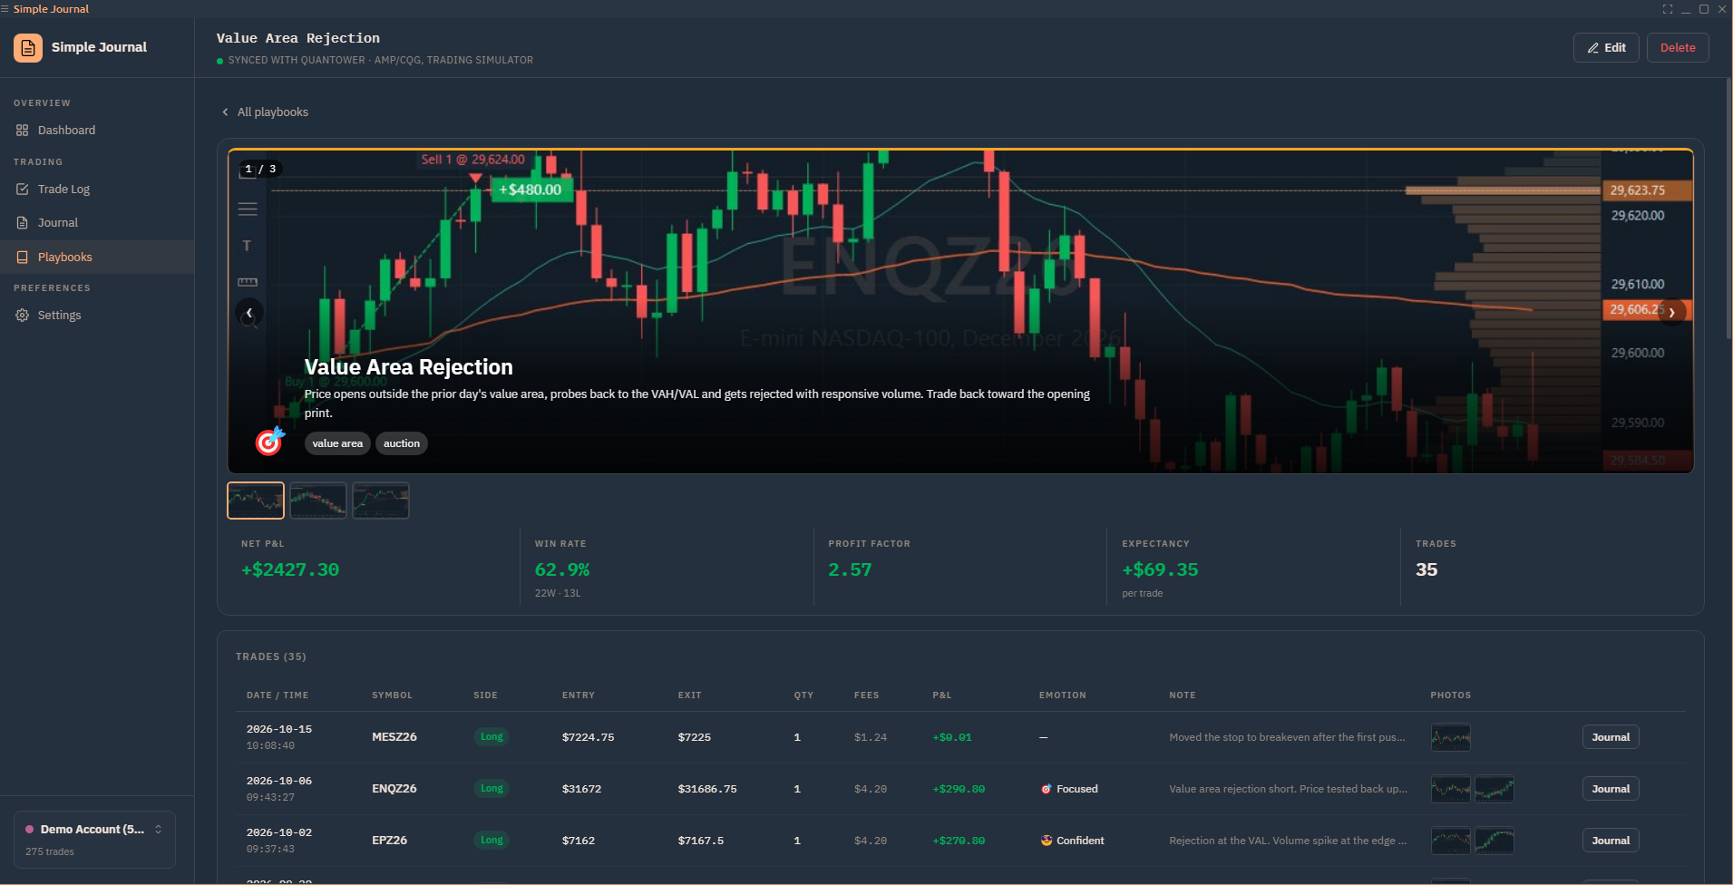Screen dimensions: 1733x885
Task: Click the value area tag
Action: tap(337, 443)
